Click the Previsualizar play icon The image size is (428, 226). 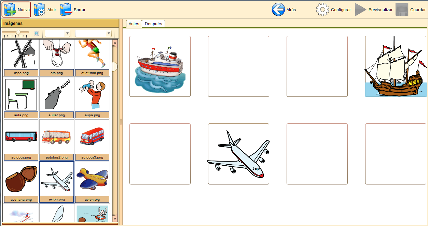pos(360,10)
